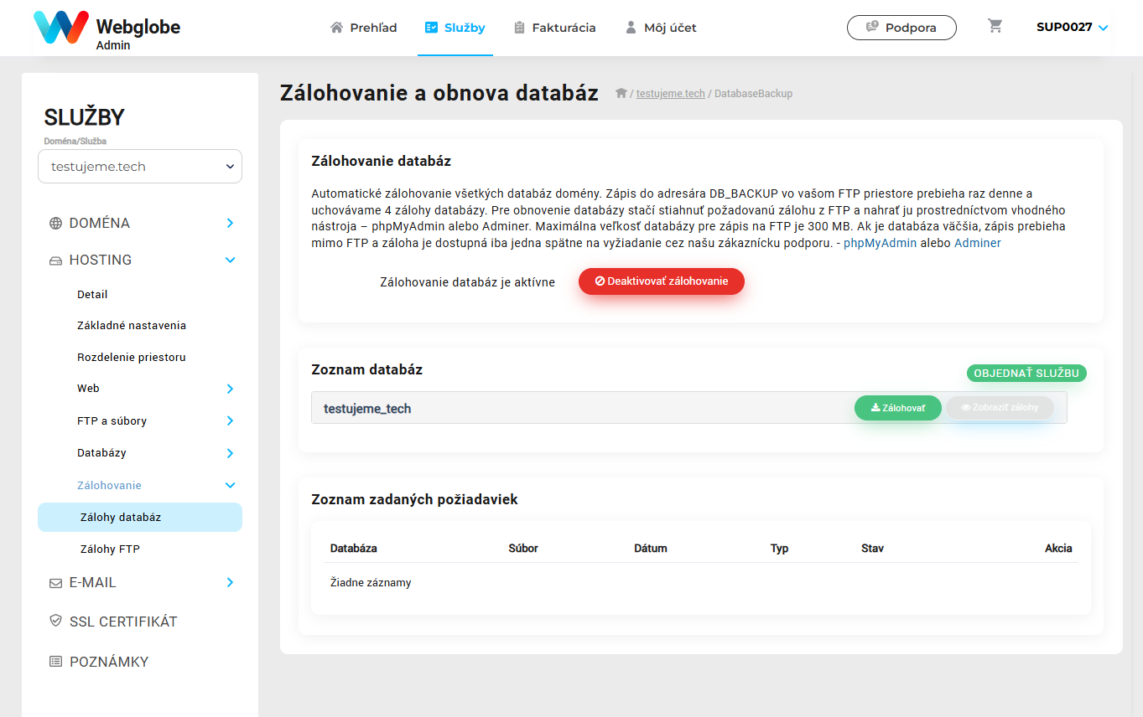This screenshot has height=717, width=1143.
Task: Select Zálohy FTP in sidebar
Action: click(110, 549)
